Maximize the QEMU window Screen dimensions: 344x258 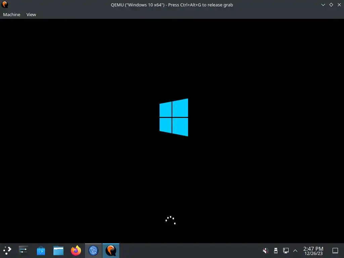coord(331,5)
